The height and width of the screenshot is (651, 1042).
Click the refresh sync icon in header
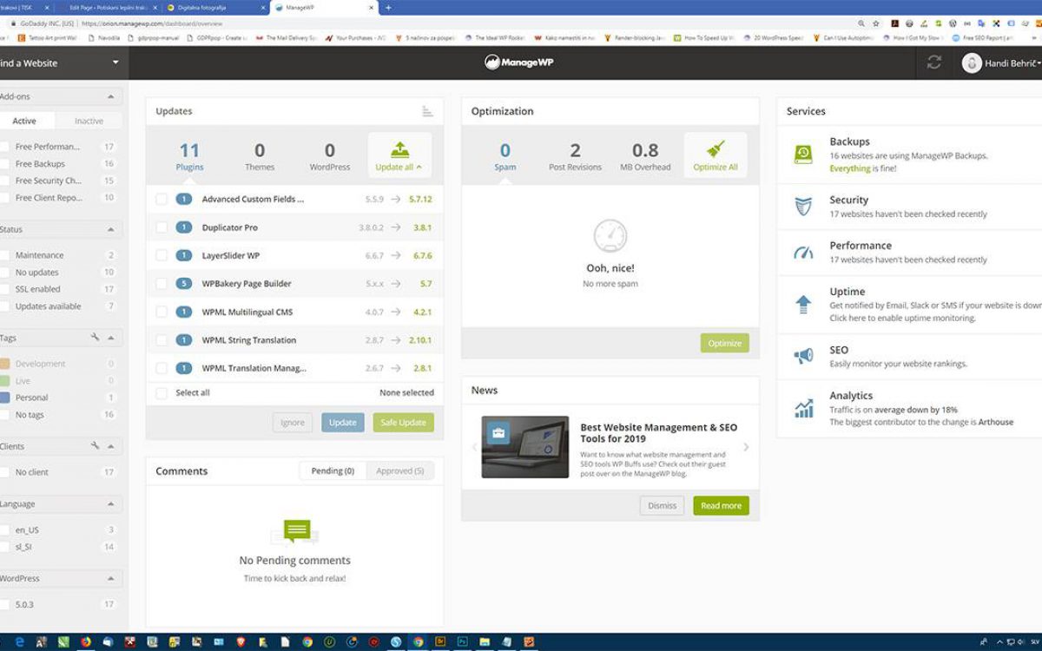pyautogui.click(x=933, y=62)
